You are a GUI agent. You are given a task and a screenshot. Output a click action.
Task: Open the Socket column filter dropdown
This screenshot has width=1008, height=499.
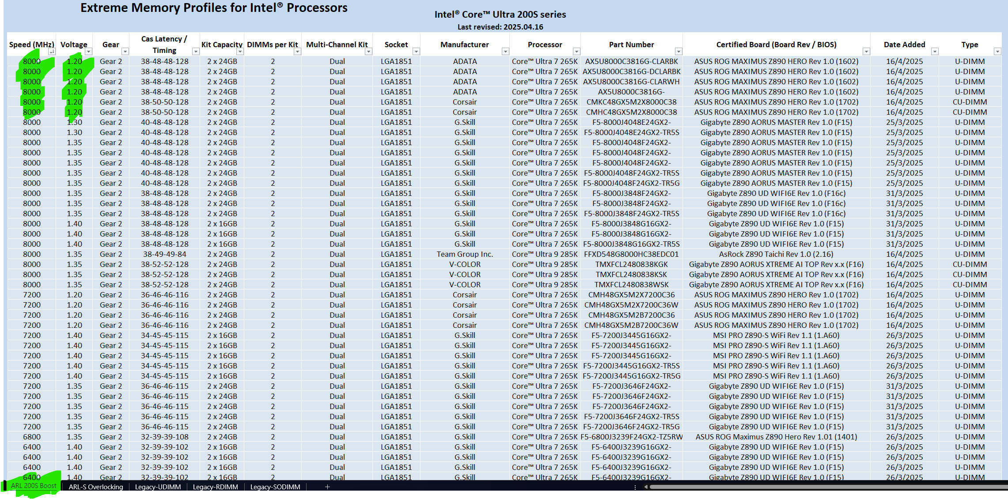pos(416,52)
